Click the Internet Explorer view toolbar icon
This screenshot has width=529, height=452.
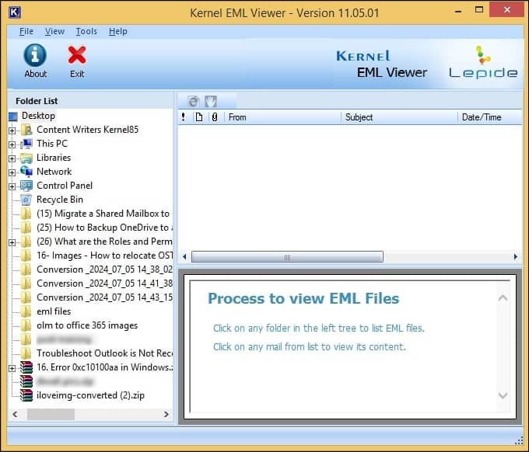pyautogui.click(x=194, y=101)
